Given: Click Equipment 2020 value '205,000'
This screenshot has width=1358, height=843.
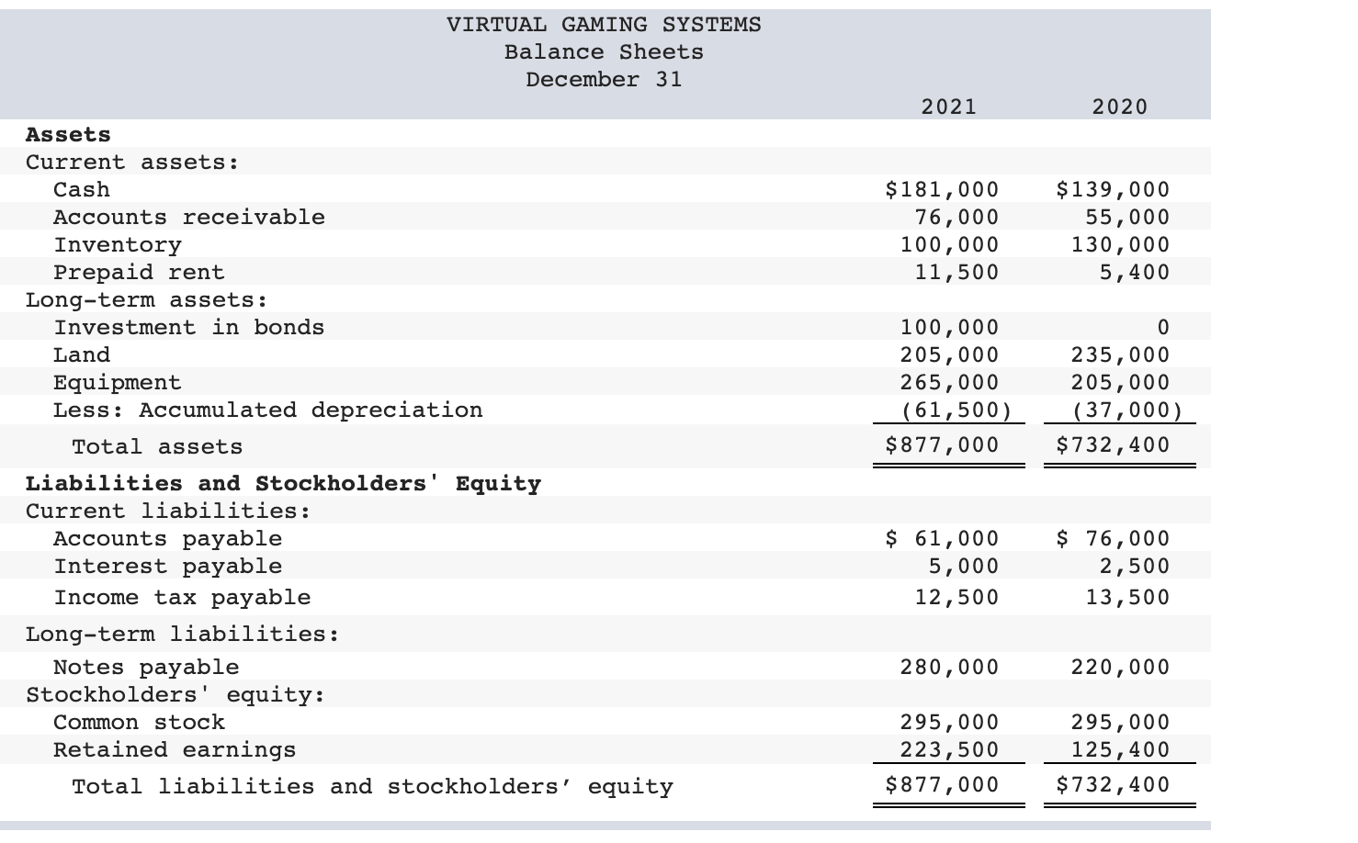Looking at the screenshot, I should tap(1120, 382).
